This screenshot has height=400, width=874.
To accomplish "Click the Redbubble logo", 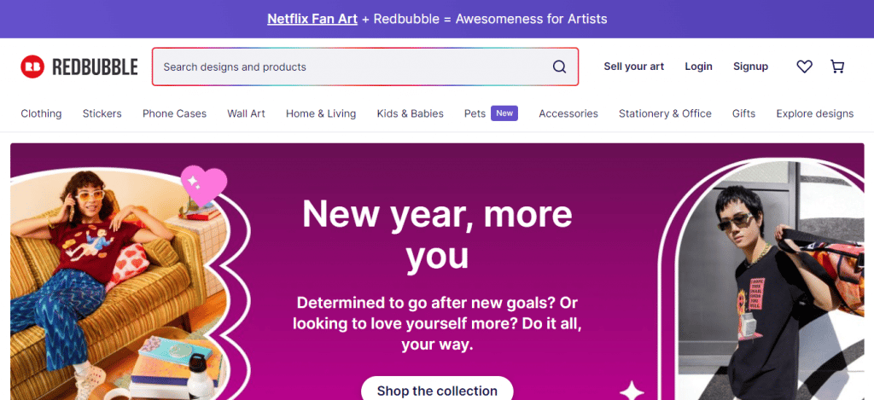I will click(x=79, y=67).
